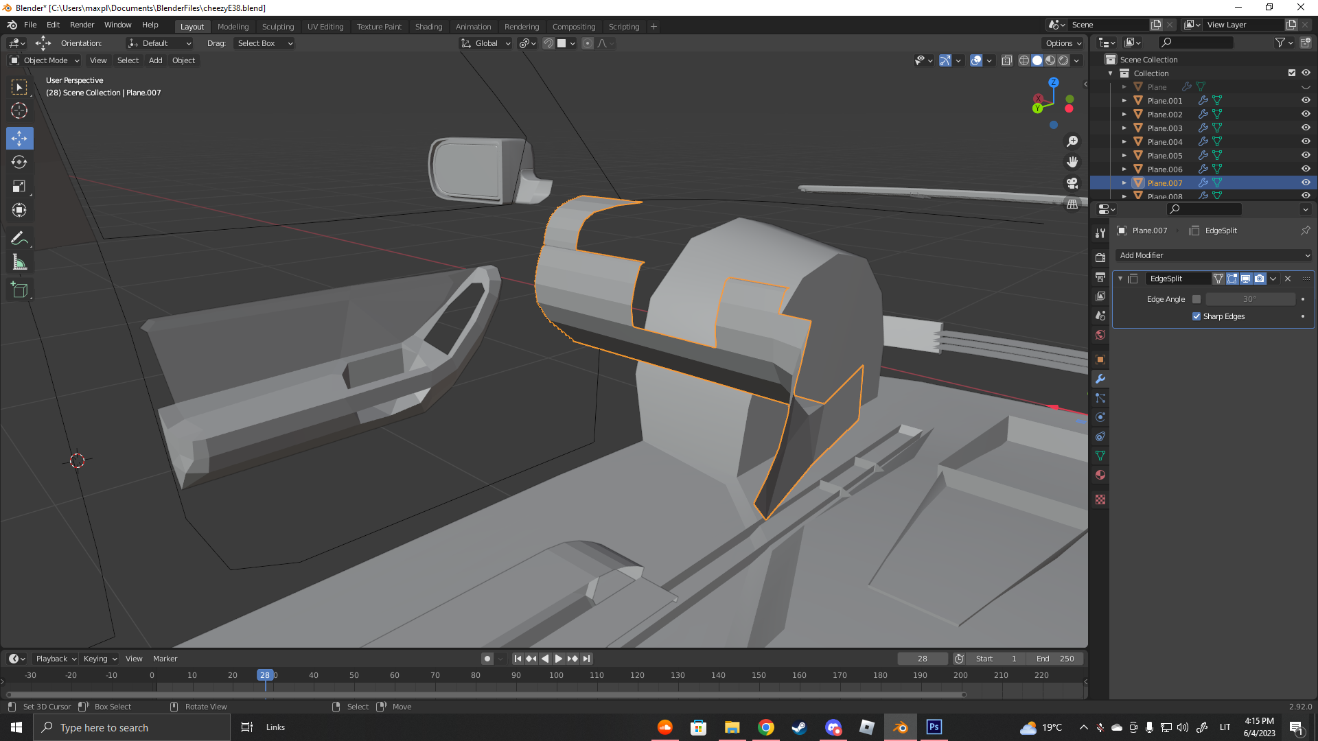Hide Plane.003 using its eye icon
1318x741 pixels.
coord(1306,128)
